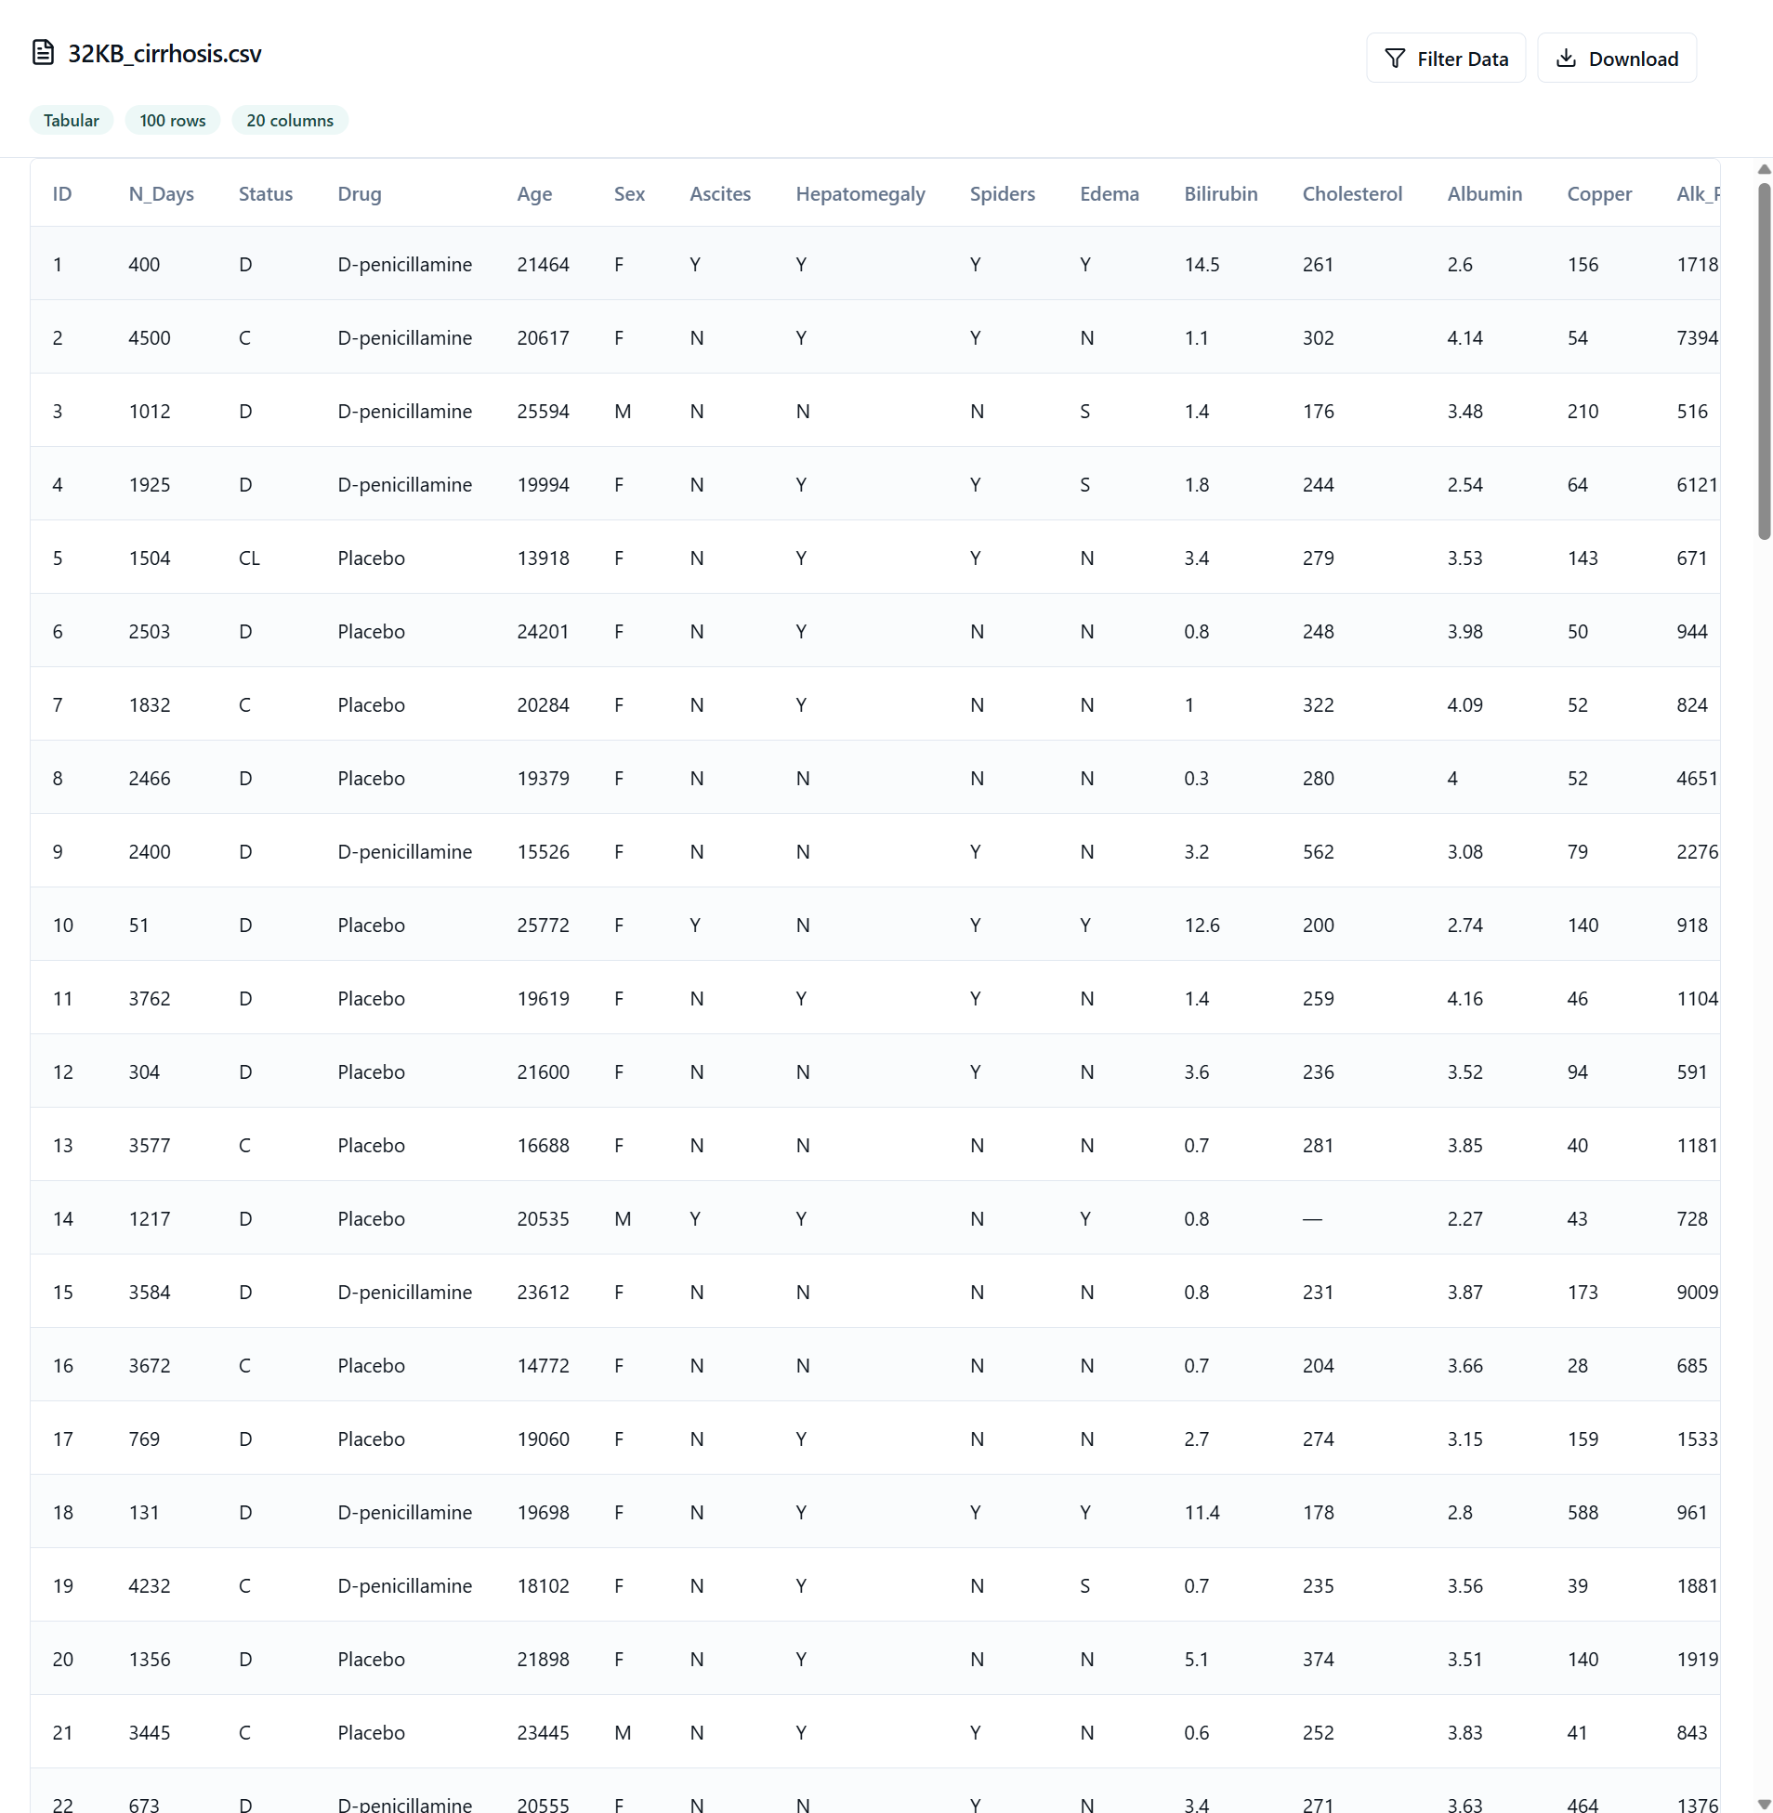Click the Bilirubin column header
Screen dimensions: 1773x1813
1220,193
